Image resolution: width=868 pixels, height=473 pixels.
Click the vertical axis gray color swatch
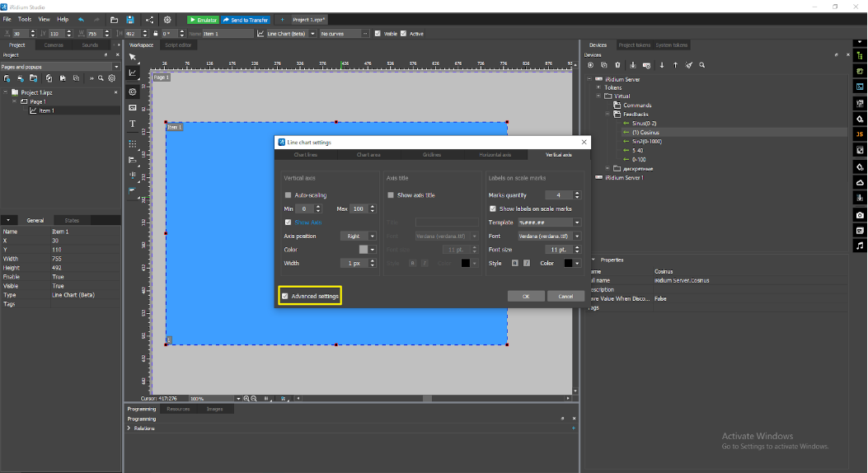tap(363, 250)
